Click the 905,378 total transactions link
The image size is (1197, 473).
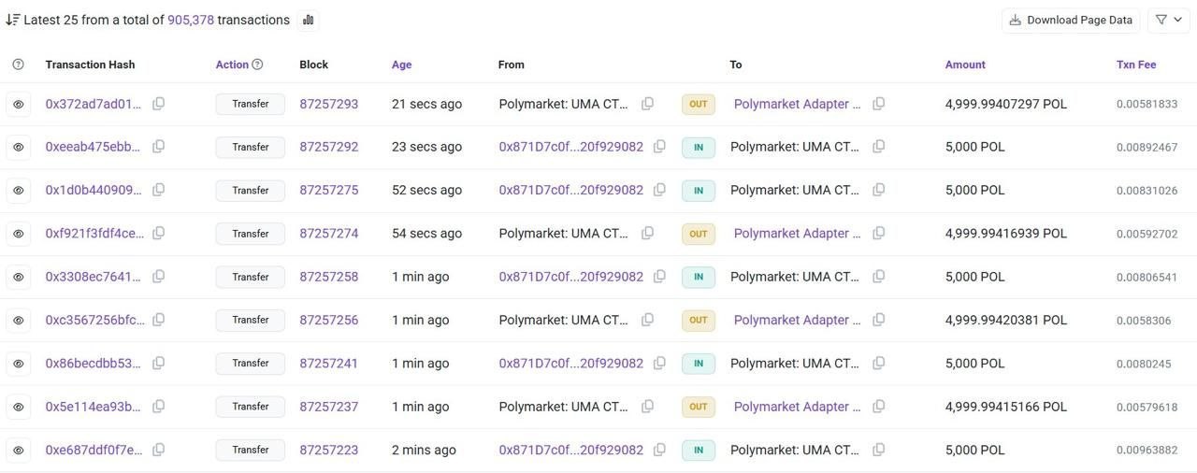(x=191, y=20)
